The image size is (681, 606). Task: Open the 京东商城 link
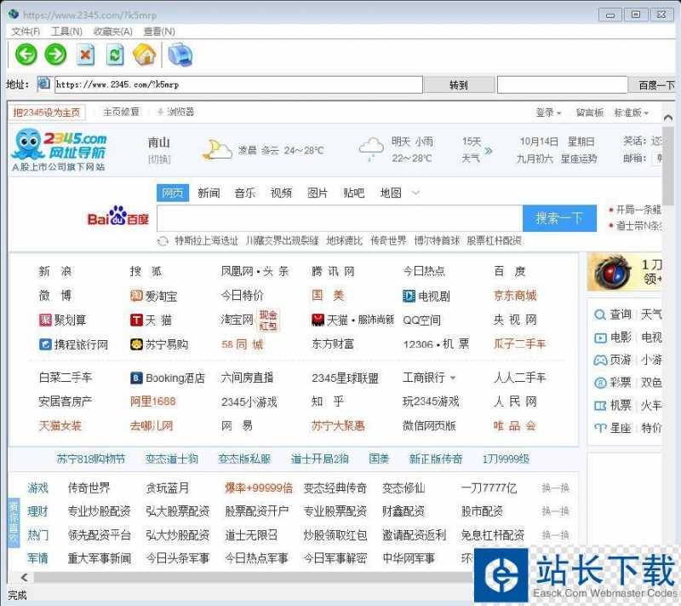click(x=515, y=296)
